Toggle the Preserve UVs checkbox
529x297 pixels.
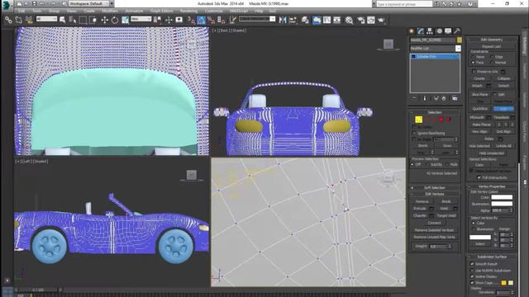(474, 72)
